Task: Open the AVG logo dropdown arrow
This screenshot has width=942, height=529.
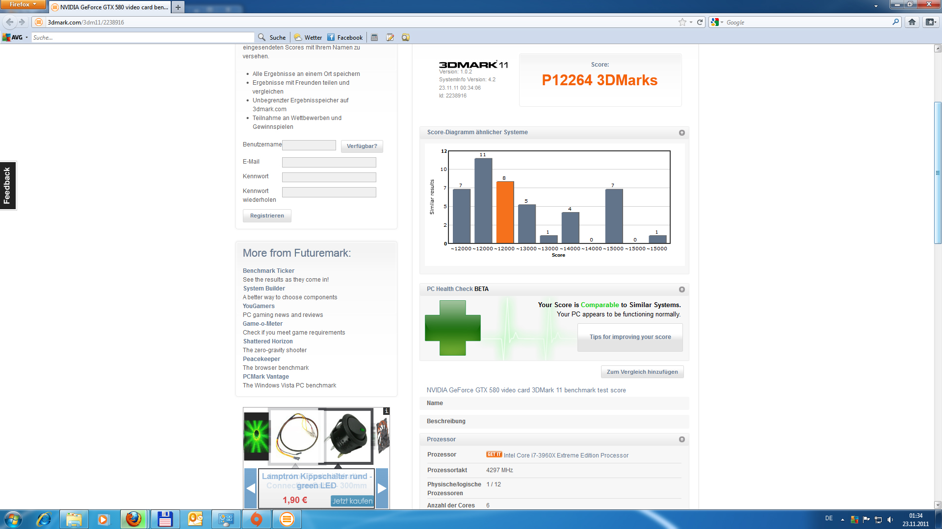Action: (27, 37)
